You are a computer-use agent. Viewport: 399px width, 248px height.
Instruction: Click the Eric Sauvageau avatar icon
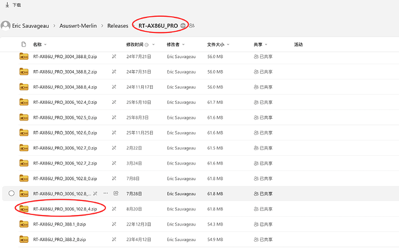pos(6,25)
